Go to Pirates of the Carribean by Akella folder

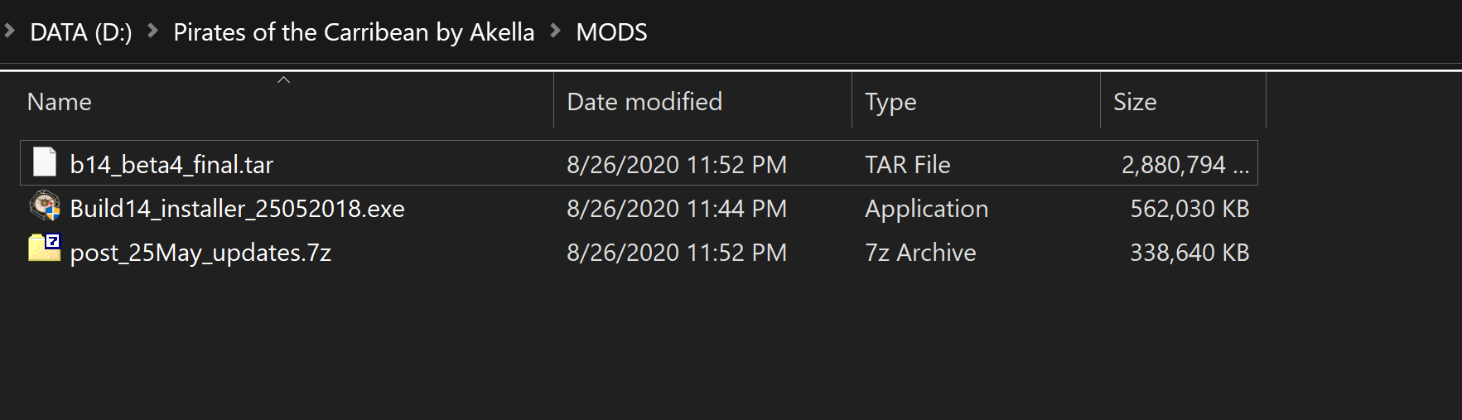tap(354, 32)
